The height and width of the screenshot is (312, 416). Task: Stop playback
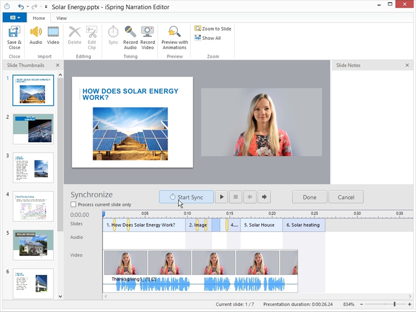(x=236, y=197)
